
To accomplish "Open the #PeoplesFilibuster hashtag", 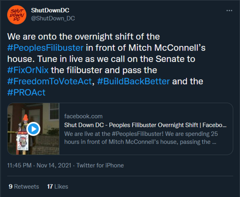I will coord(45,48).
